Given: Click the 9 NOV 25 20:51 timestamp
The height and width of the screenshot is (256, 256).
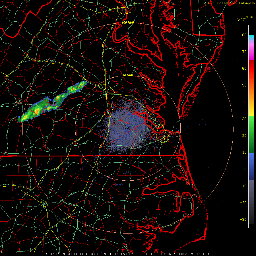Looking at the screenshot, I should [191, 254].
